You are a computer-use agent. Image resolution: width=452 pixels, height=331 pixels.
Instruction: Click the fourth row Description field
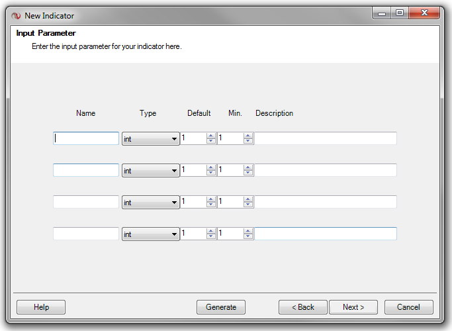pyautogui.click(x=326, y=234)
